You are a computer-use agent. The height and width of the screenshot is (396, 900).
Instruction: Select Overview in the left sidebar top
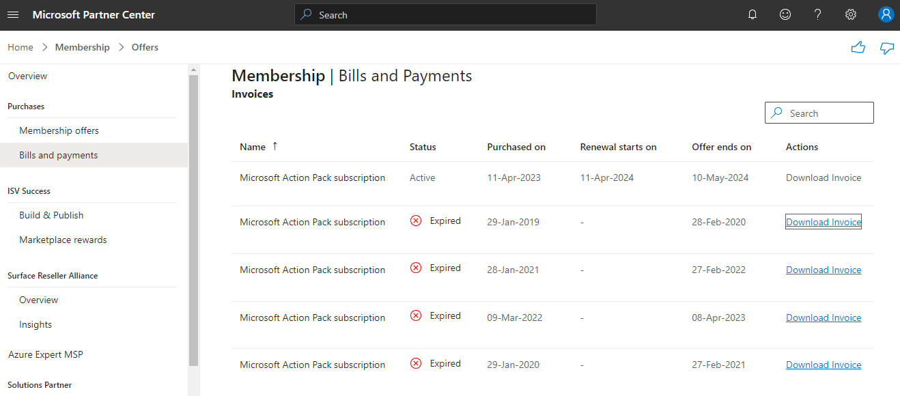point(28,76)
